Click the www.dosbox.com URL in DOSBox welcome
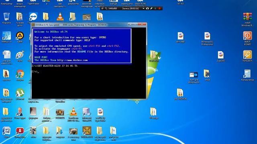 click(x=72, y=60)
